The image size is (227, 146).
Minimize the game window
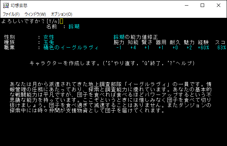(186, 6)
